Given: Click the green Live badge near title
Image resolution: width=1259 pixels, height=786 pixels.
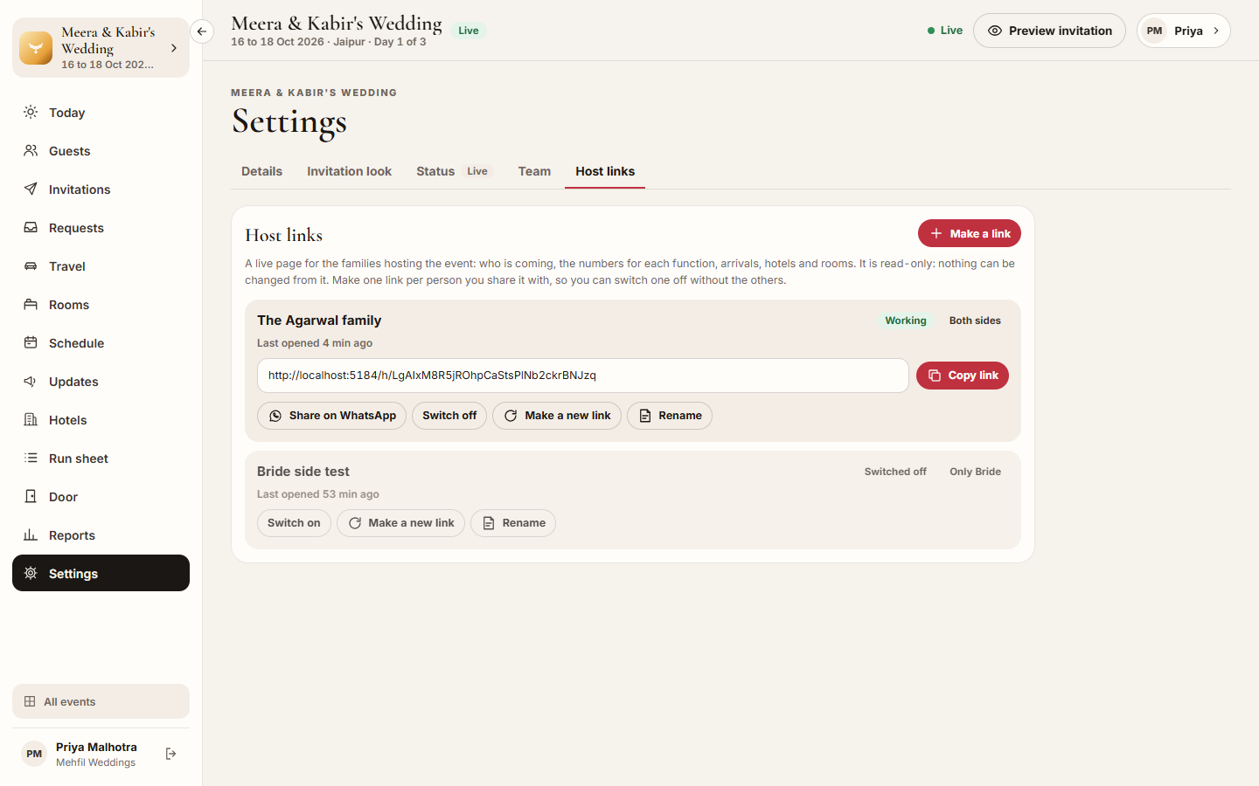Looking at the screenshot, I should (469, 31).
